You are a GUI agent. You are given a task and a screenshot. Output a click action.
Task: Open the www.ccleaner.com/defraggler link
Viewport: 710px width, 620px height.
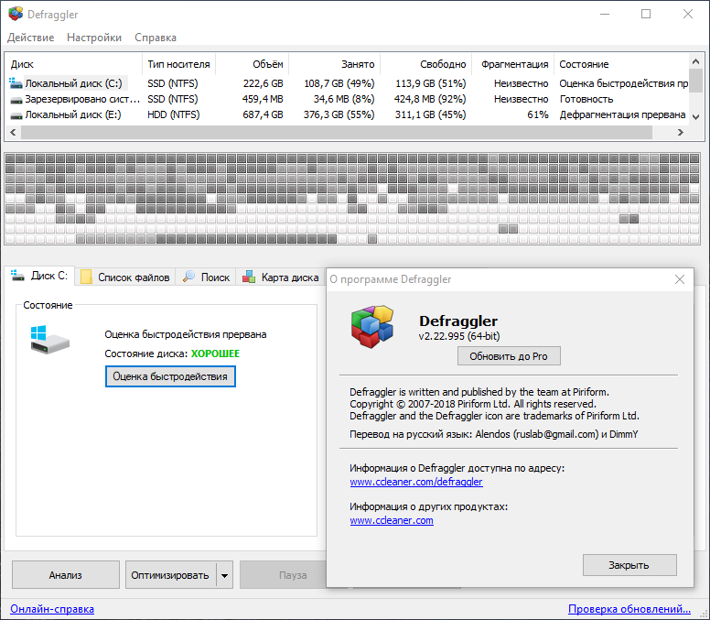coord(416,482)
